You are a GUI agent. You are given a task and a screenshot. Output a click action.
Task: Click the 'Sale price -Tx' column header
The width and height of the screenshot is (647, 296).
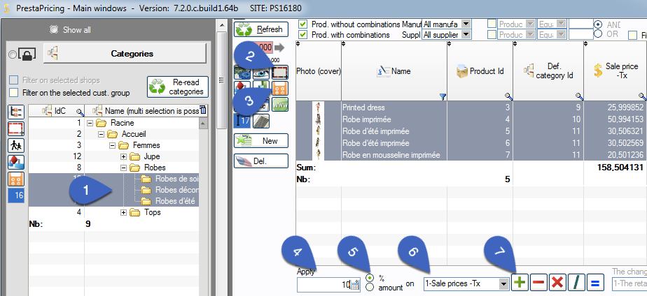[615, 71]
